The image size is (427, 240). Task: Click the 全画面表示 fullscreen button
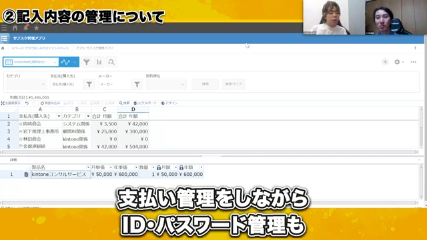(x=11, y=103)
